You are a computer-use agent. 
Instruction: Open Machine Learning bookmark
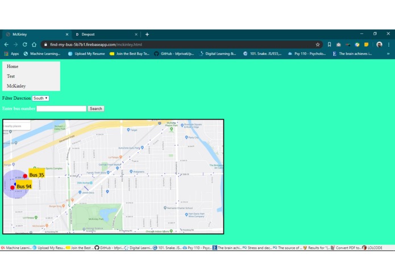[x=42, y=53]
